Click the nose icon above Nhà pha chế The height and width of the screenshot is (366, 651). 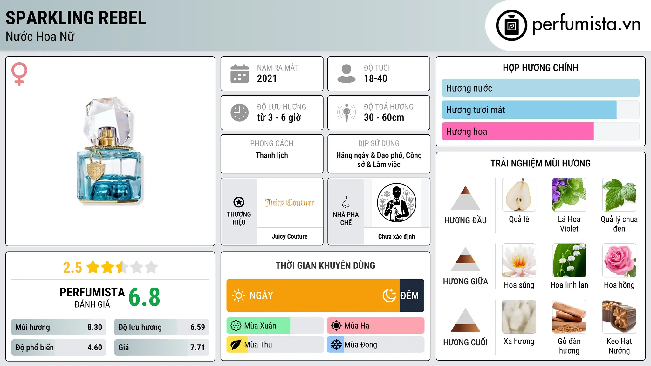pos(346,202)
